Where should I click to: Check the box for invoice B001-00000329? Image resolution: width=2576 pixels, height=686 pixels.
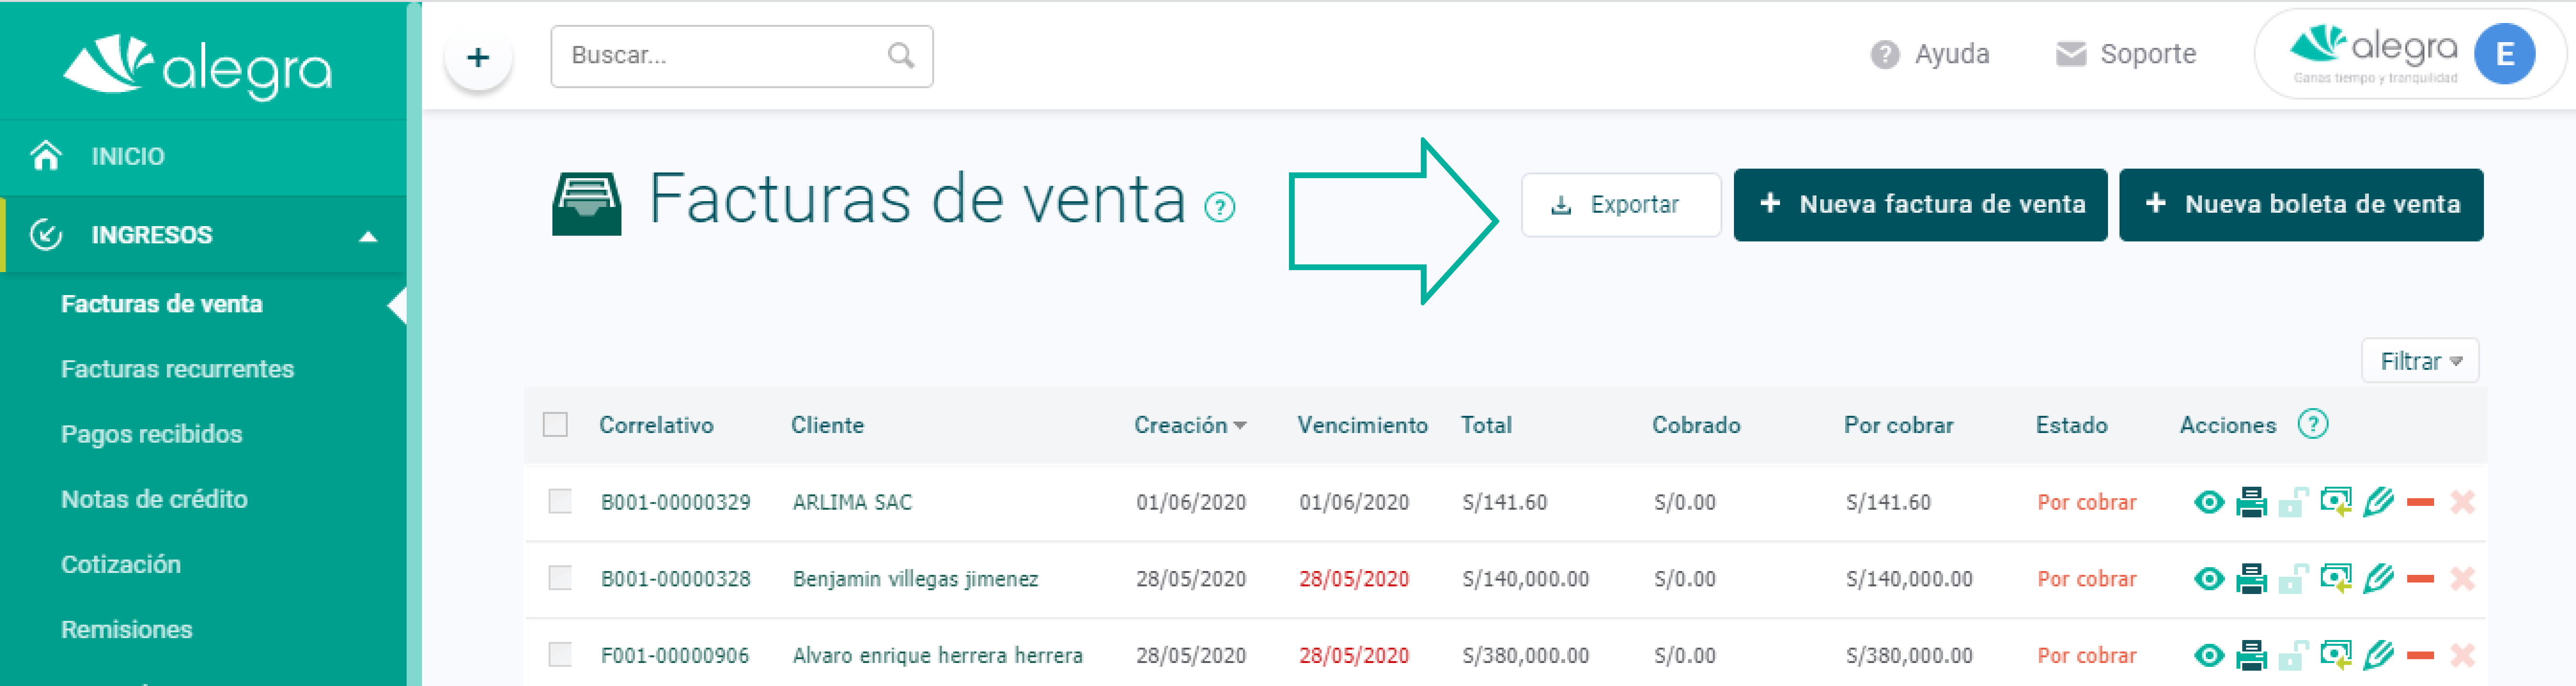(x=560, y=501)
